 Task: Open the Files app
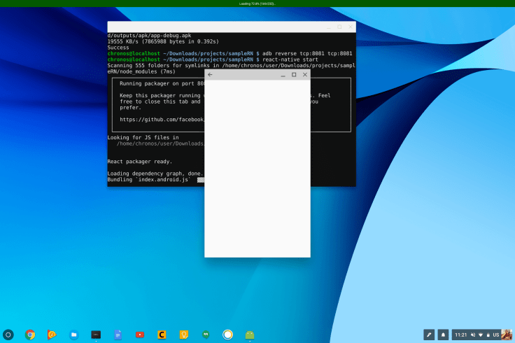[x=73, y=335]
